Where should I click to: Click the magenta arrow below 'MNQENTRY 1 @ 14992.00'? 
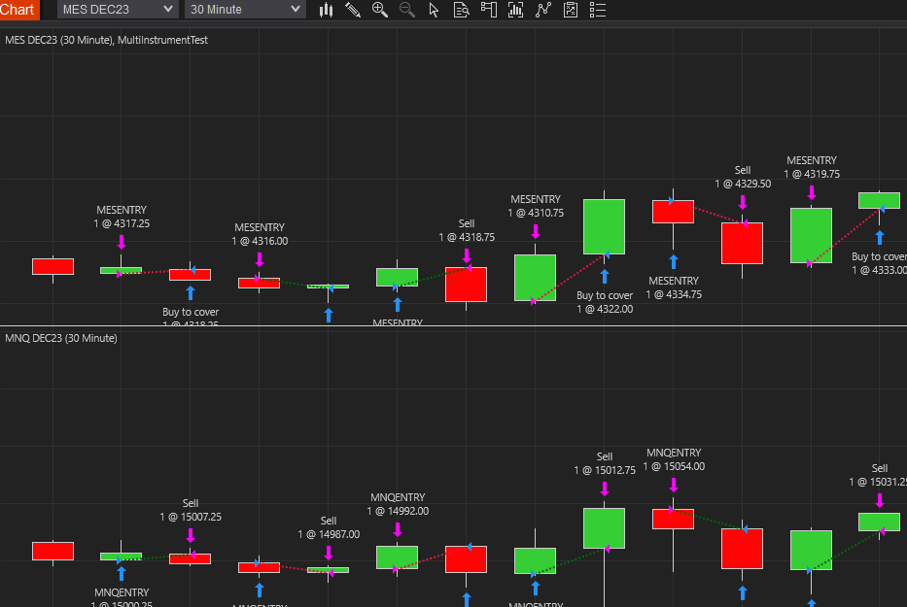coord(398,529)
